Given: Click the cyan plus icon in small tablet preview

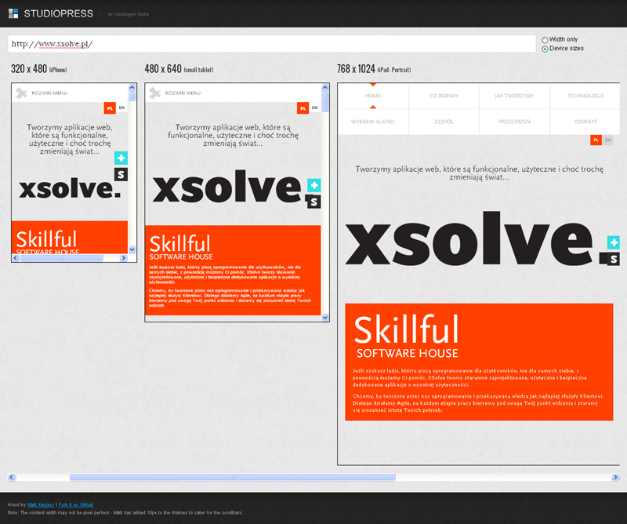Looking at the screenshot, I should pos(313,185).
